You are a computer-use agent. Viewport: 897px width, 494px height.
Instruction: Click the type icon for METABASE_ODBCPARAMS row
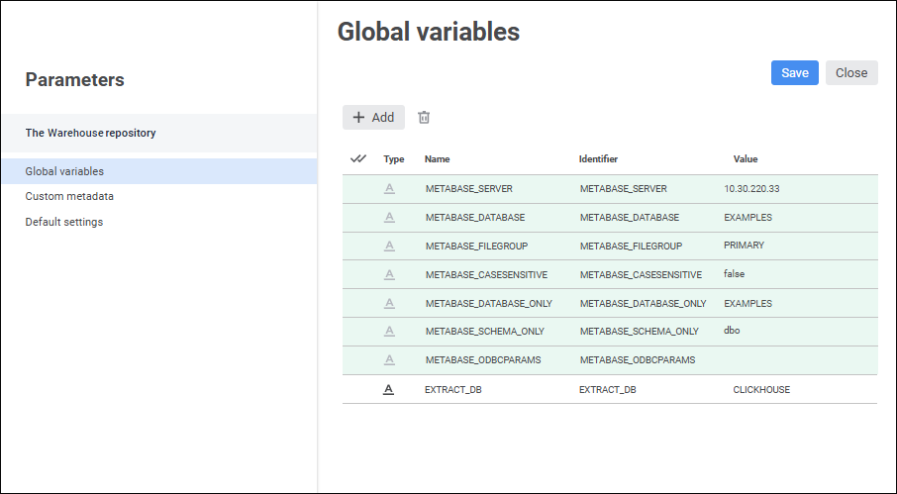click(x=389, y=360)
